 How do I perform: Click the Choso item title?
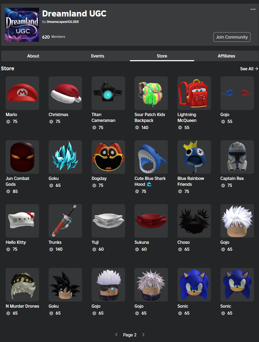184,242
